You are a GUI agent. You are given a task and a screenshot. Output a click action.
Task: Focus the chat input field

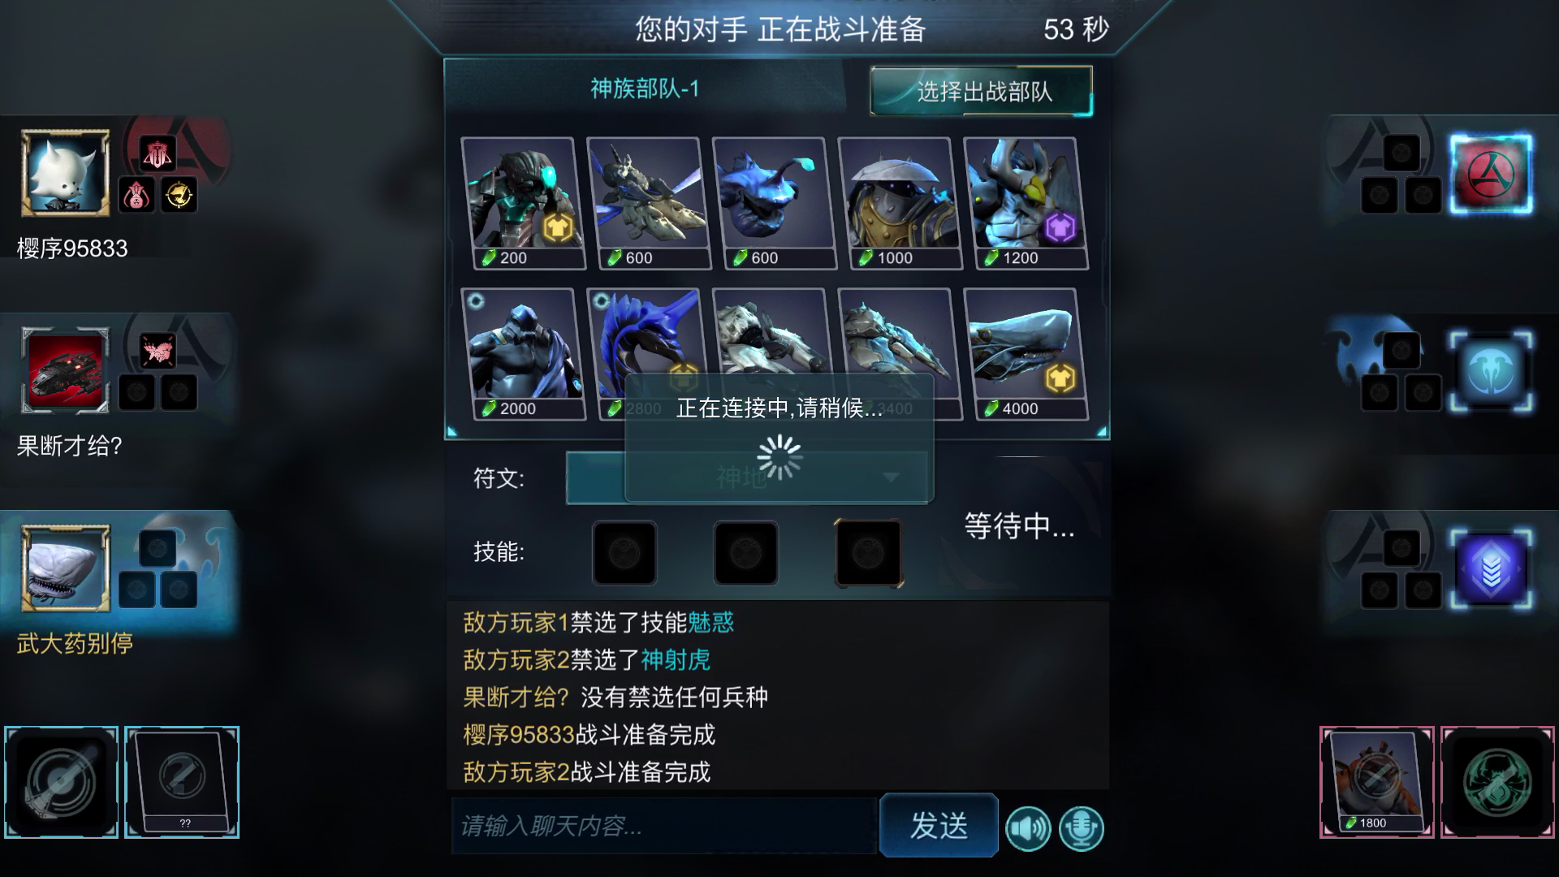[x=664, y=826]
